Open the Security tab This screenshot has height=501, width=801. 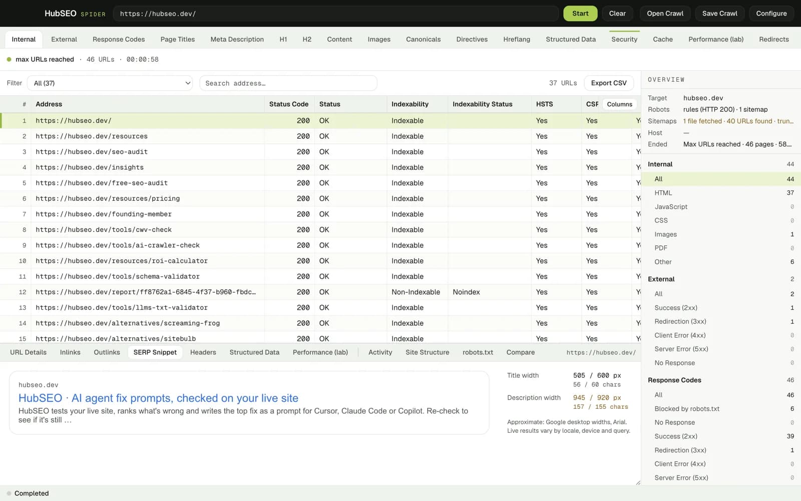tap(624, 39)
